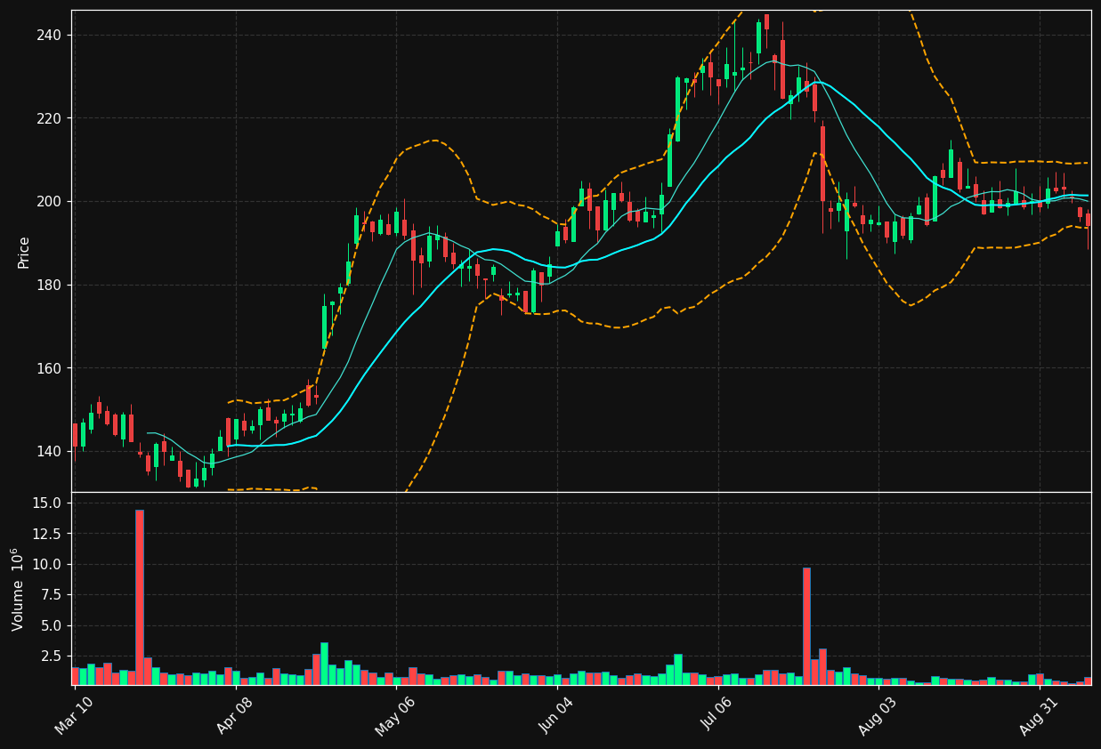Click the Mar 10 date label

coord(75,715)
